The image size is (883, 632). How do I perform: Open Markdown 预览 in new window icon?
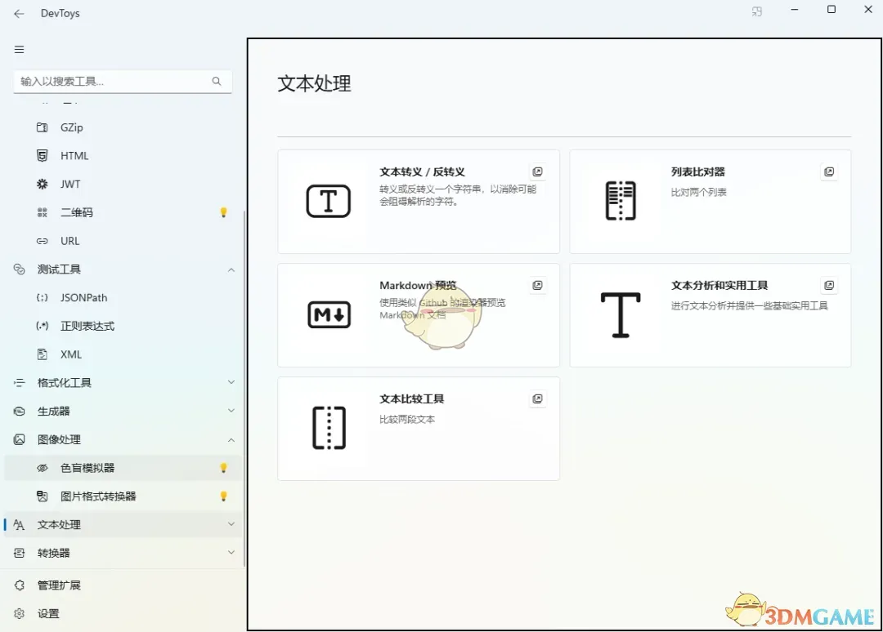click(x=537, y=285)
